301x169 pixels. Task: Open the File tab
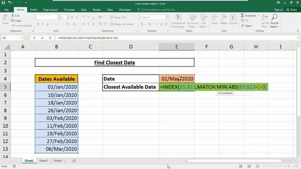(6, 9)
